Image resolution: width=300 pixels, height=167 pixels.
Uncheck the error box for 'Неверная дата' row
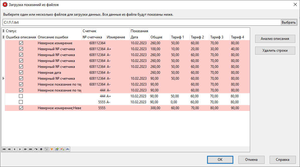click(21, 73)
